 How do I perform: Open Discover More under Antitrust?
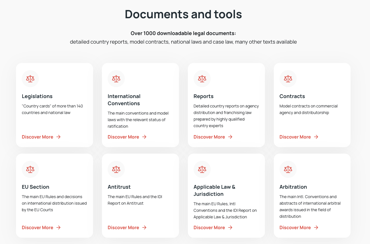[127, 227]
